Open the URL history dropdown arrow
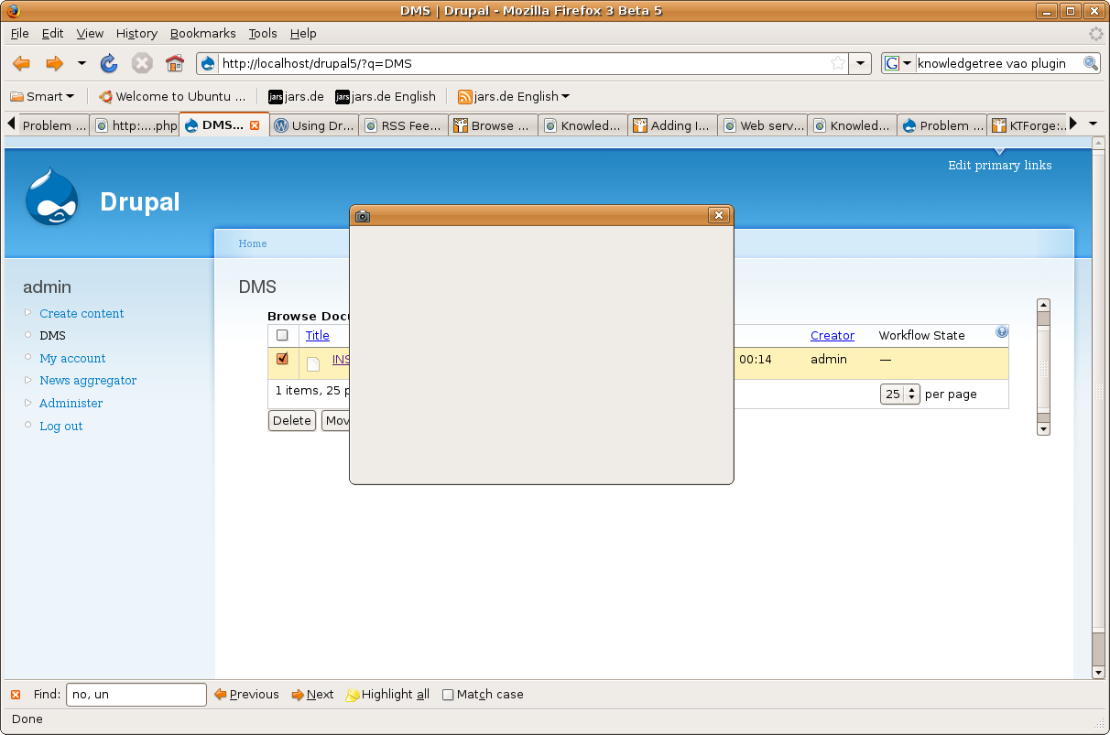 click(860, 63)
